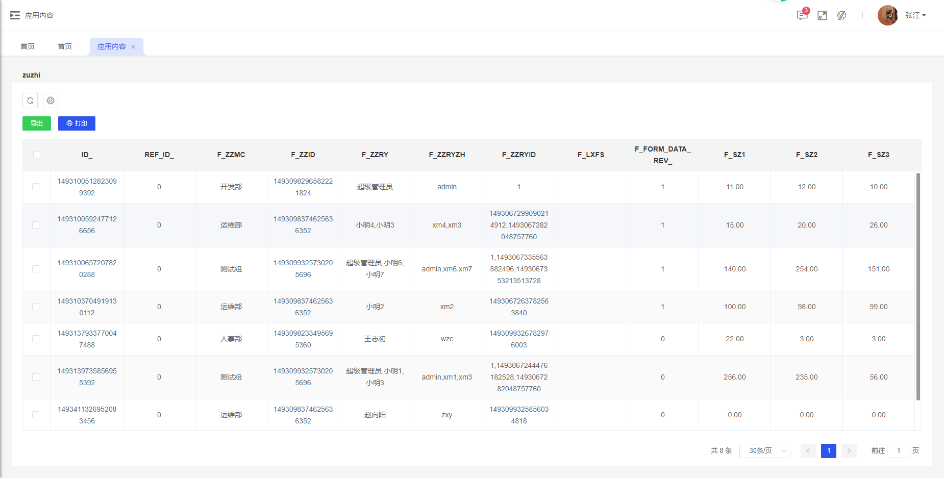This screenshot has height=478, width=944.
Task: Enter fullscreen with the expand icon
Action: pos(822,15)
